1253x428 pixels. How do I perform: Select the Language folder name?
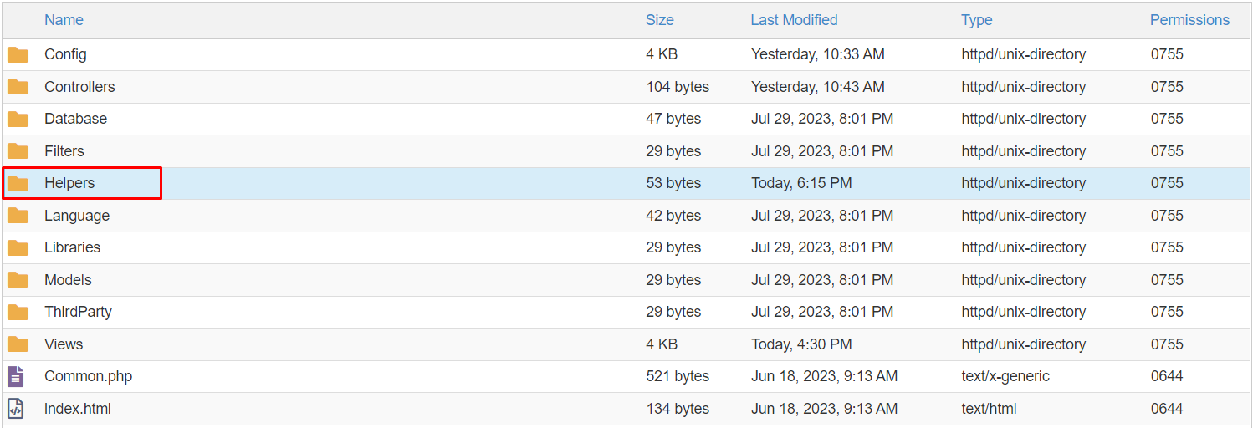(77, 216)
